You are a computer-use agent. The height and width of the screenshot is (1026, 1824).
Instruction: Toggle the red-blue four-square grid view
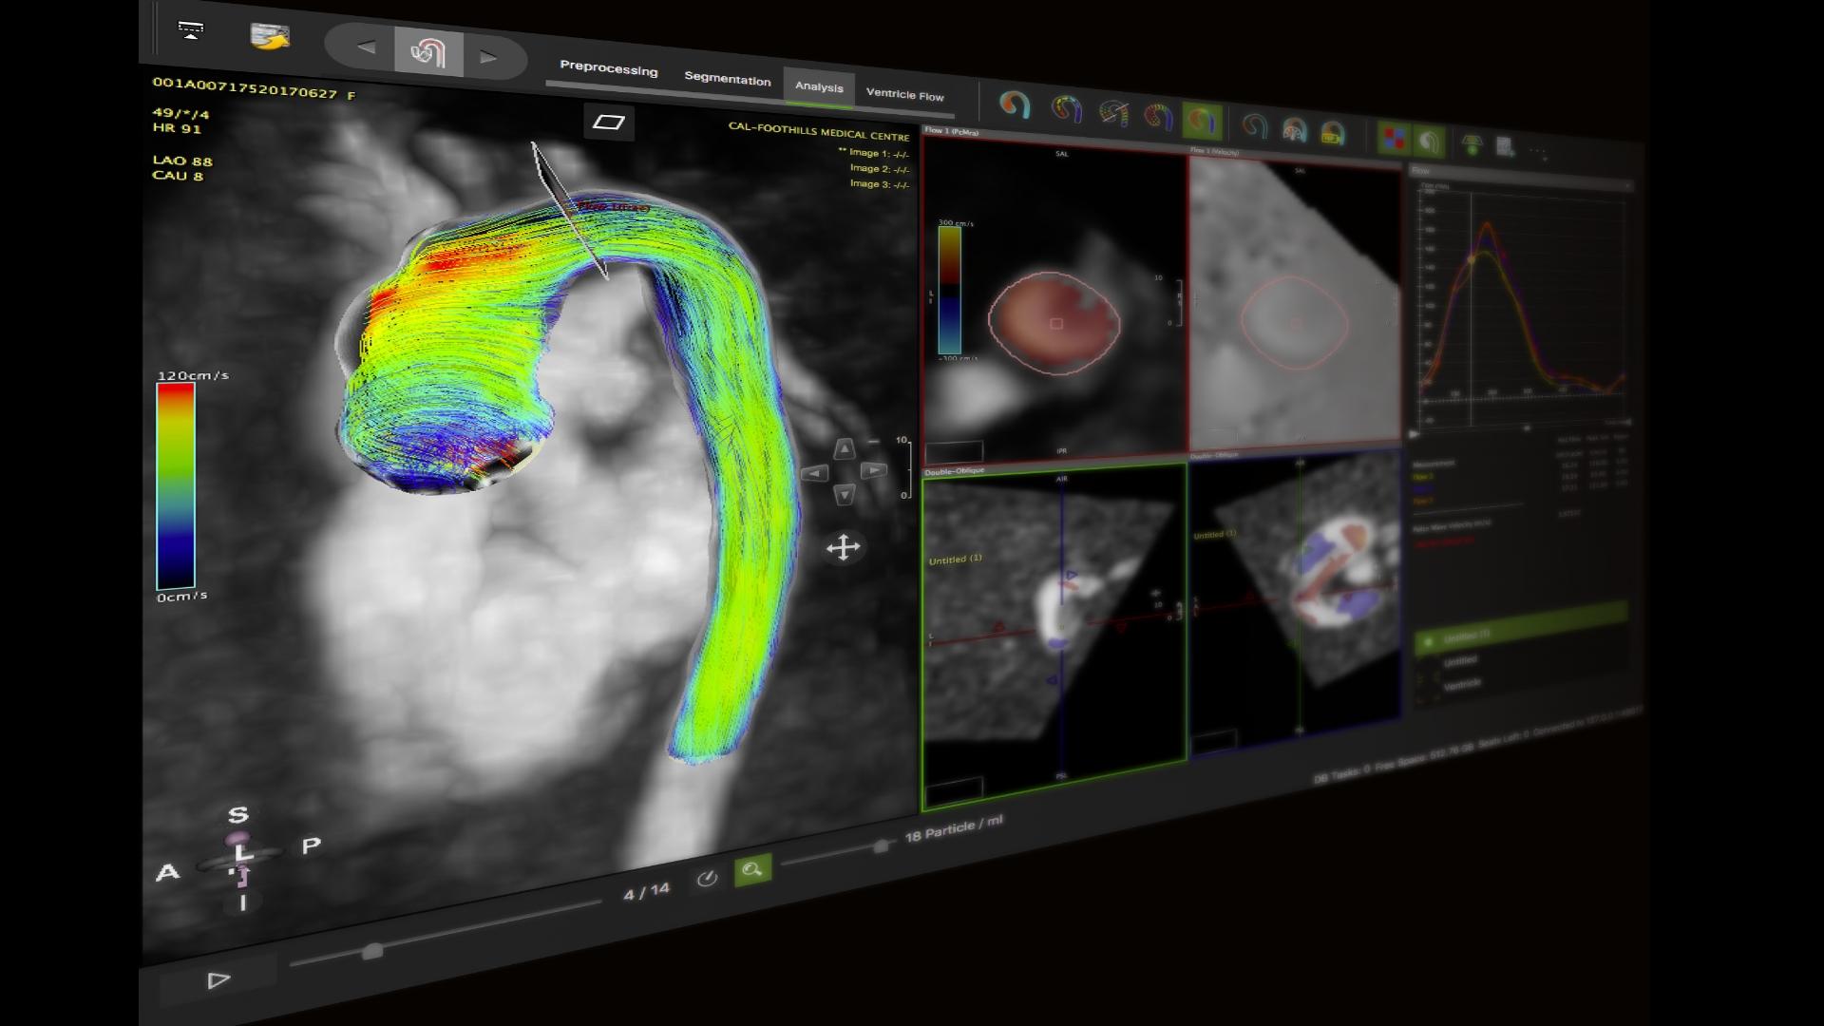[1394, 139]
